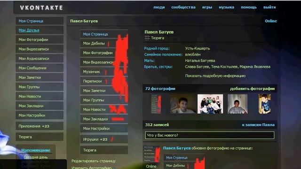Image resolution: width=301 pixels, height=169 pixels.
Task: Open Приложения +23 in left sidebar
Action: pos(40,126)
